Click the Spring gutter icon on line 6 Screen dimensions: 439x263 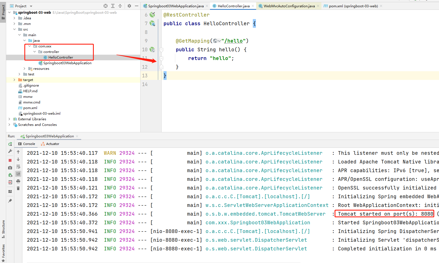152,15
